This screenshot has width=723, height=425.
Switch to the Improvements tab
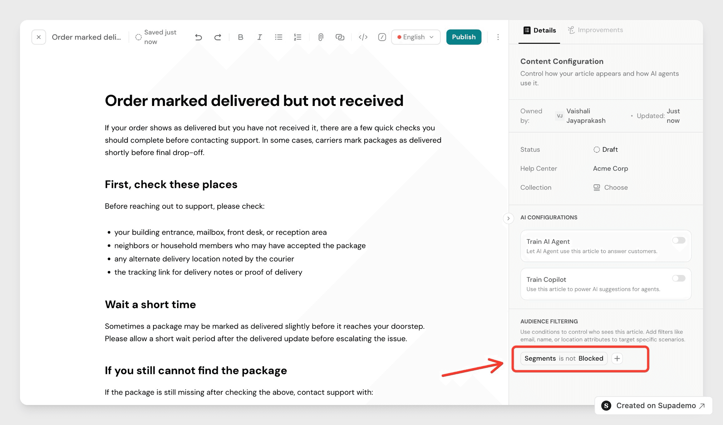tap(595, 30)
